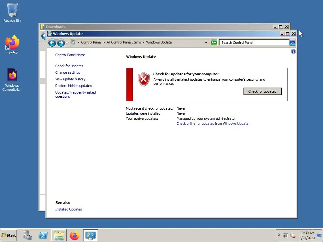Image resolution: width=323 pixels, height=242 pixels.
Task: Open Control Panel Home link
Action: [70, 55]
